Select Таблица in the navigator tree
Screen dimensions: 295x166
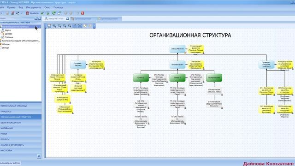point(9,37)
